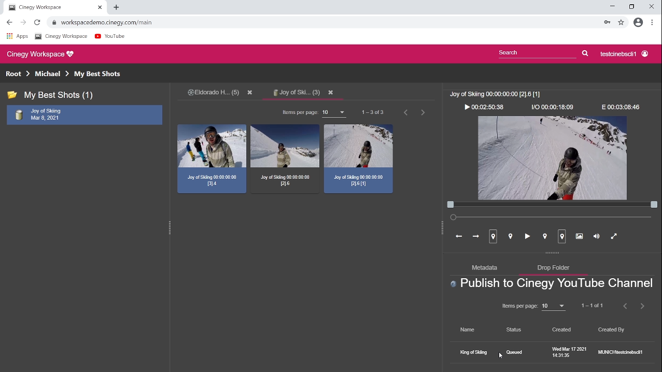Viewport: 662px width, 372px height.
Task: Bookmark this page with the star icon
Action: point(621,22)
